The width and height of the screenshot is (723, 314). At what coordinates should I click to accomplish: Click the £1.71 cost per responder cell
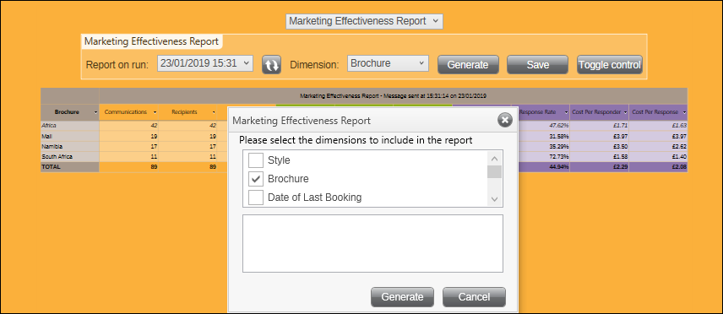click(600, 126)
